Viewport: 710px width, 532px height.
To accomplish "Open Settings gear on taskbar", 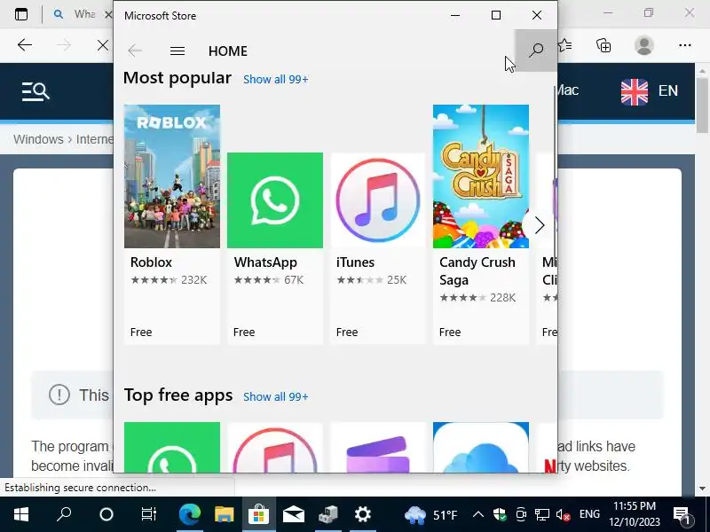I will point(363,514).
